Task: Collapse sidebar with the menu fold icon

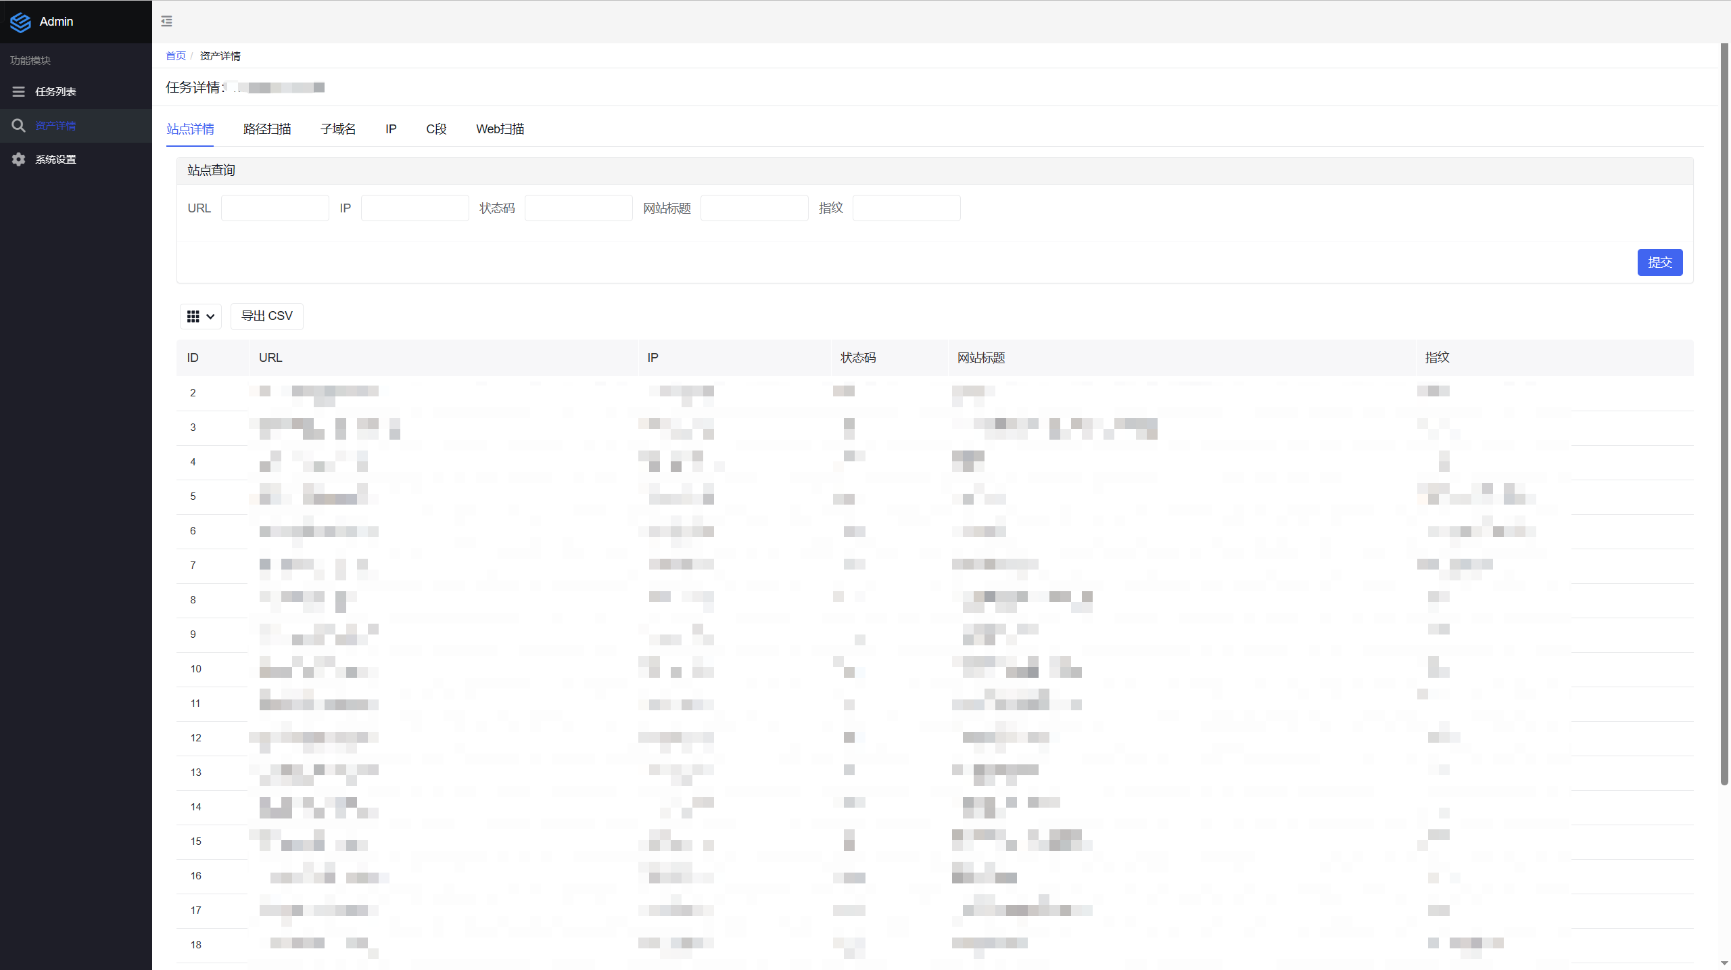Action: (x=166, y=22)
